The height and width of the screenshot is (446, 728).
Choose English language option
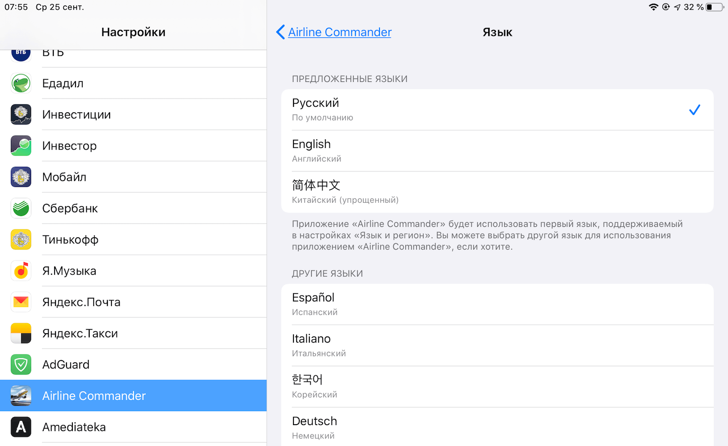tap(497, 150)
